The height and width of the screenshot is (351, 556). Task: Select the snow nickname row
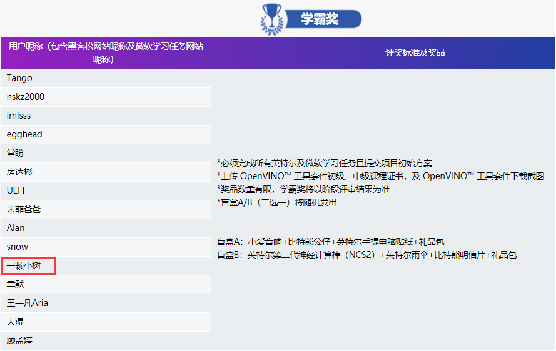(x=106, y=247)
